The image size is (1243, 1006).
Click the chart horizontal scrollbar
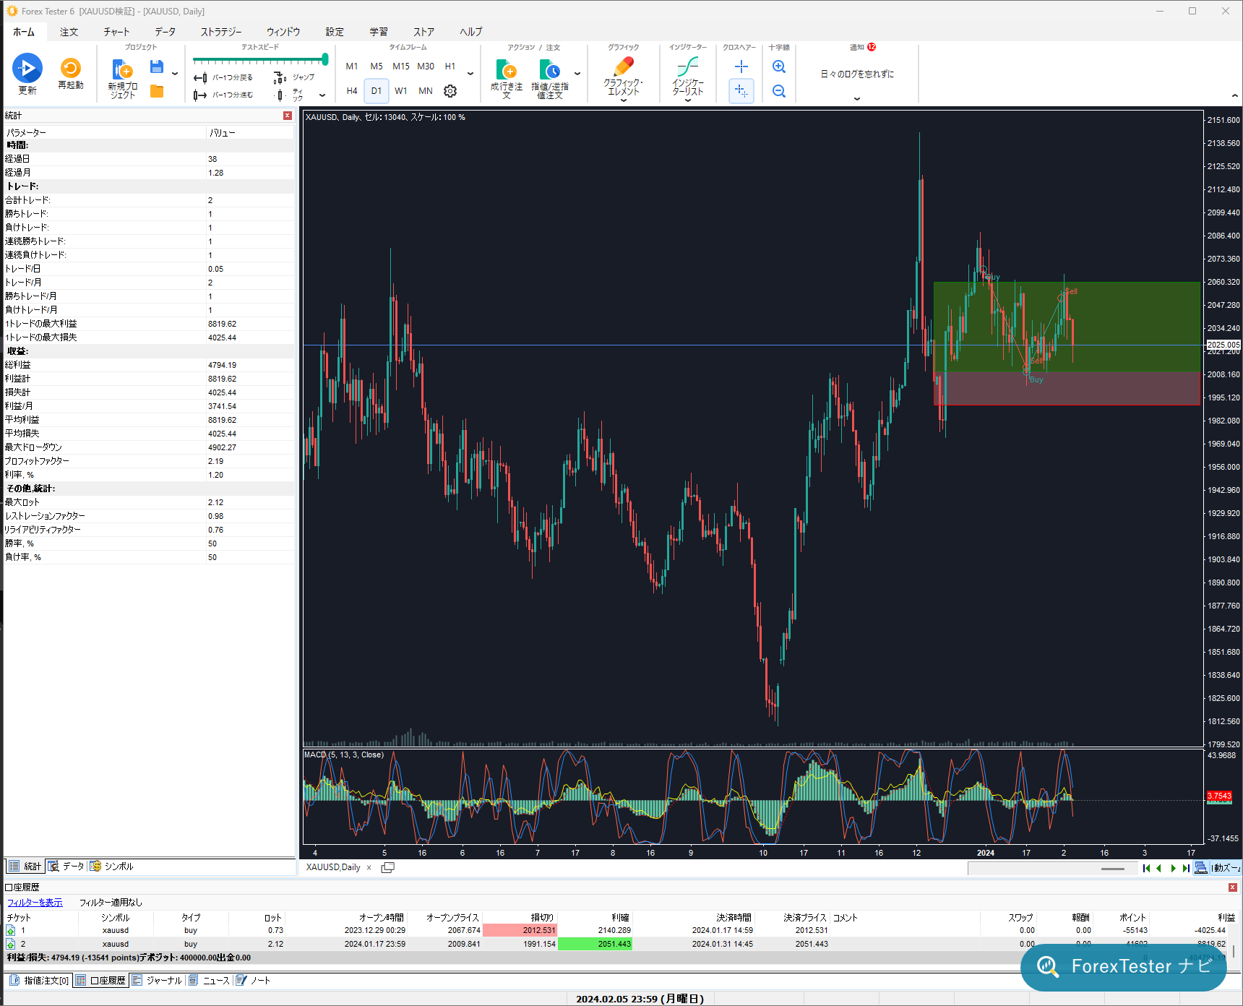(1052, 868)
